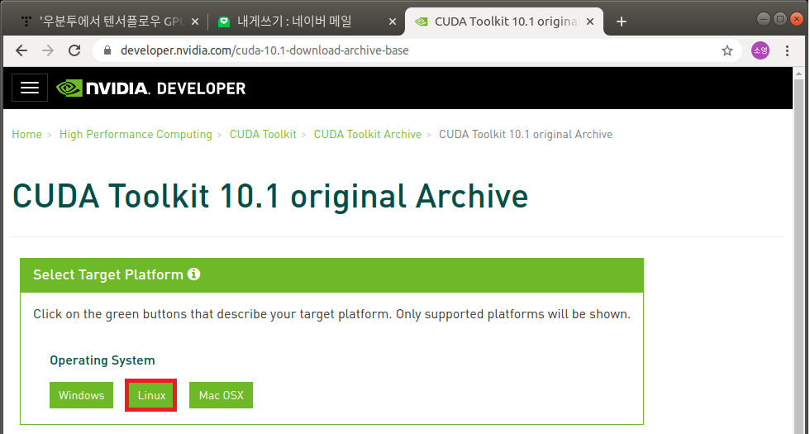Open CUDA Toolkit Archive breadcrumb
810x434 pixels.
368,134
